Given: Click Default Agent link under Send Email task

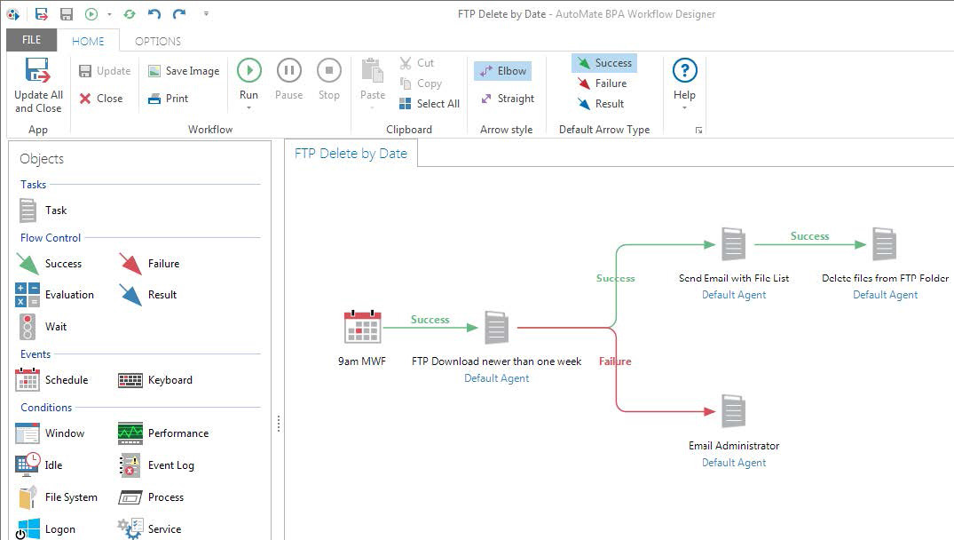Looking at the screenshot, I should tap(734, 295).
